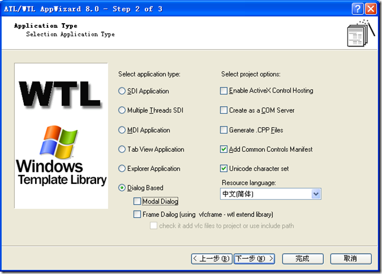Check the Modal Dialog box
Viewport: 382px width, 274px height.
tap(137, 202)
